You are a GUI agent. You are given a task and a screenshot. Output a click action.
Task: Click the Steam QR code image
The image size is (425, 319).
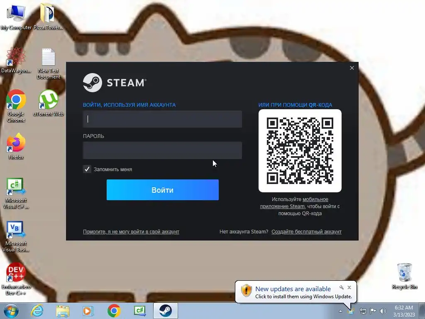[x=300, y=151]
